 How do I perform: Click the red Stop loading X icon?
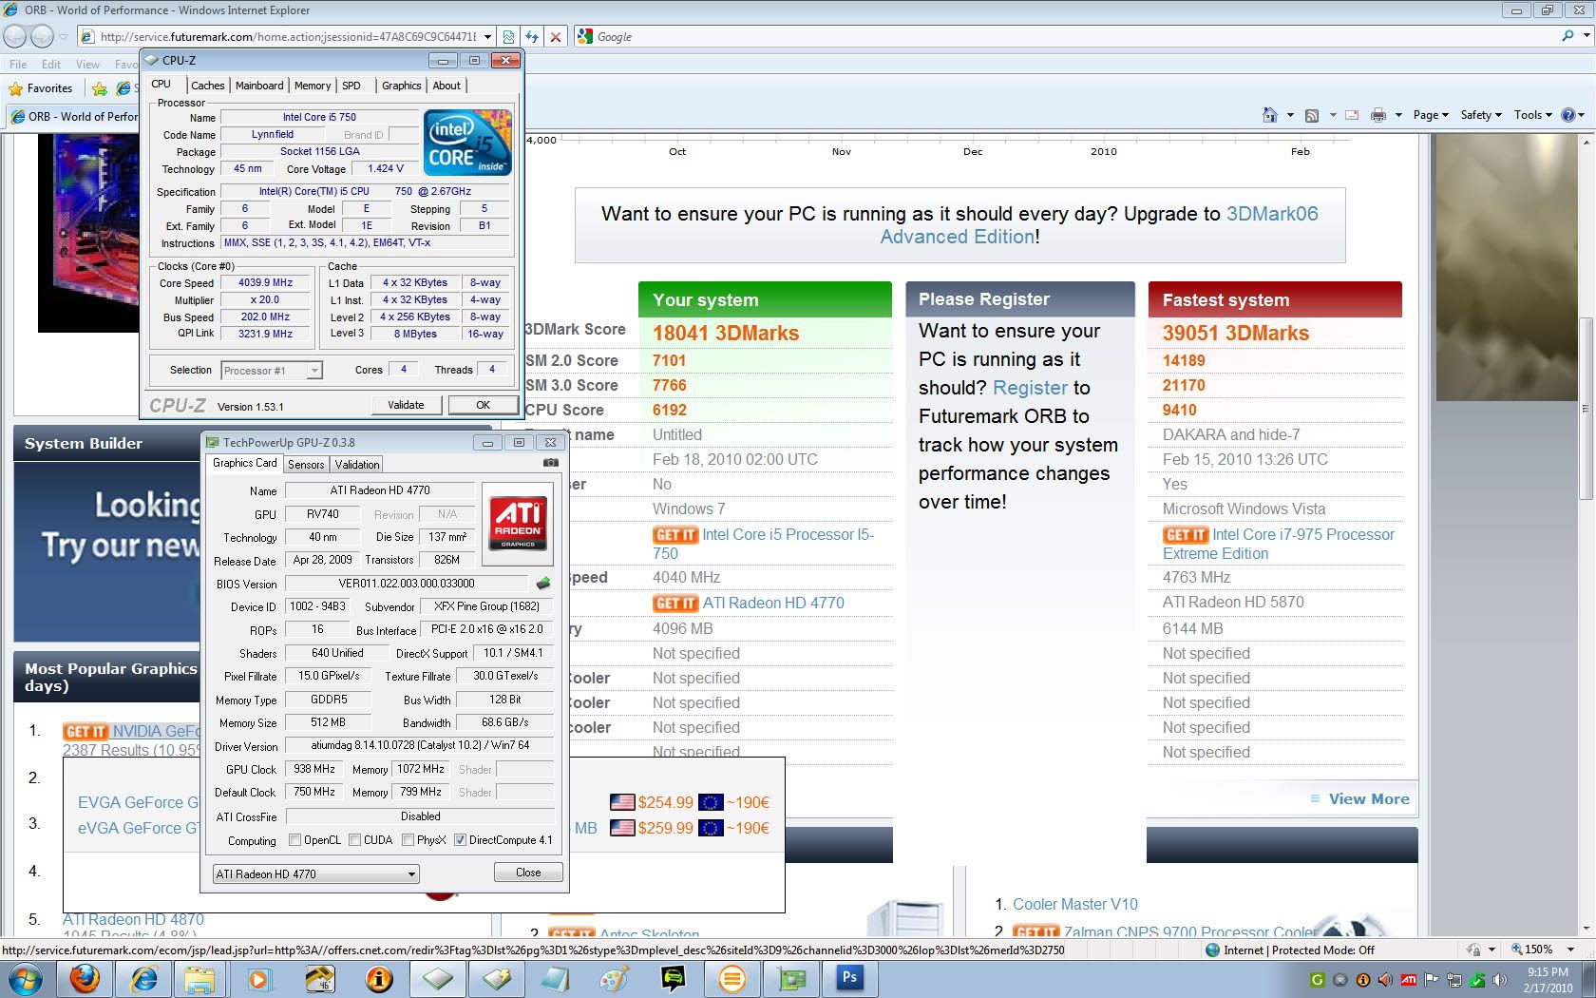[556, 37]
